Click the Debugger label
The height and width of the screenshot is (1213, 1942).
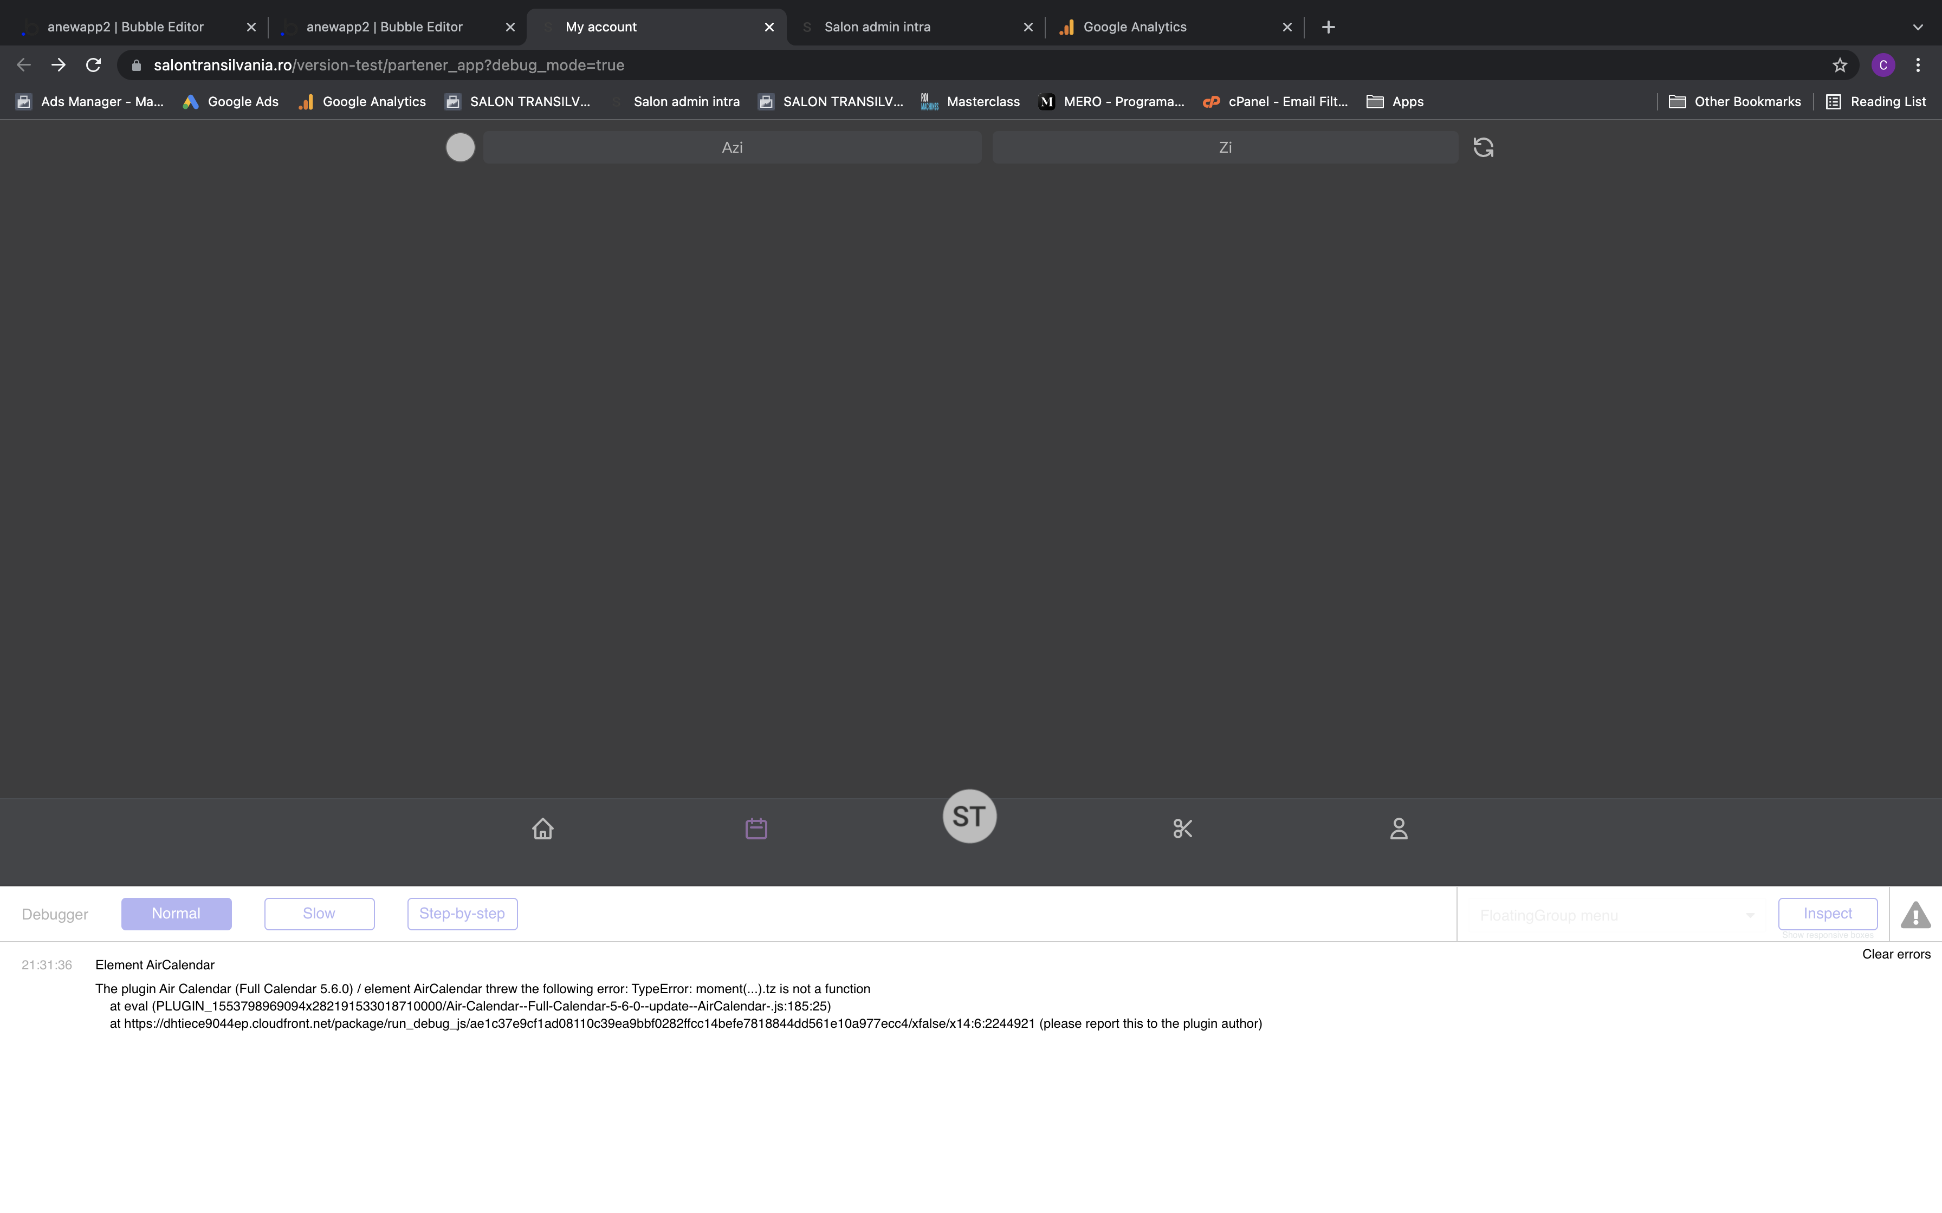pos(55,915)
